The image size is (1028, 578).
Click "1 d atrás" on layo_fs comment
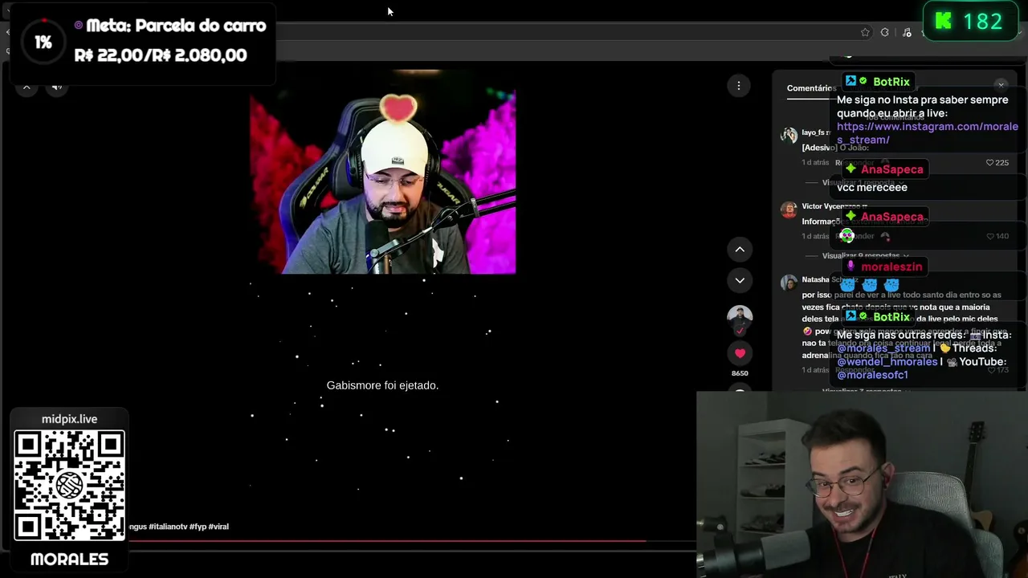point(815,163)
